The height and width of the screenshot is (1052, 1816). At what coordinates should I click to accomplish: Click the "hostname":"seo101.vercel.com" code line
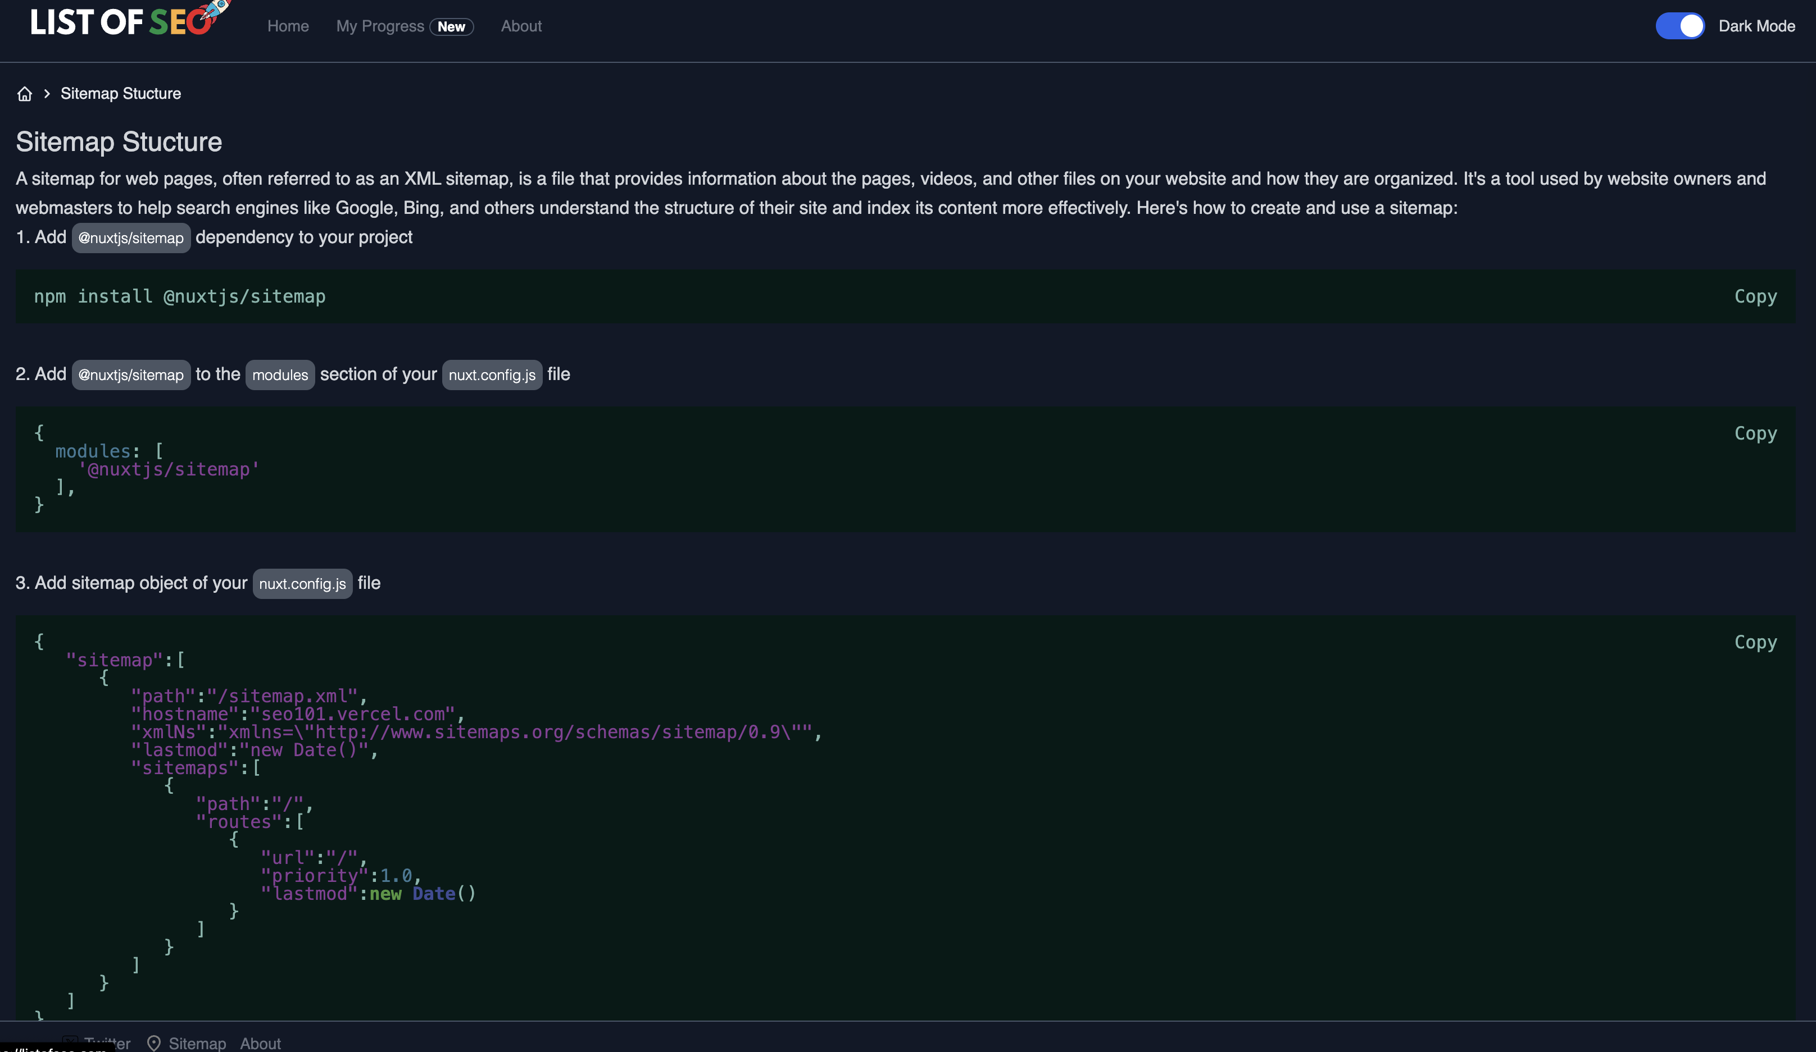pos(298,713)
